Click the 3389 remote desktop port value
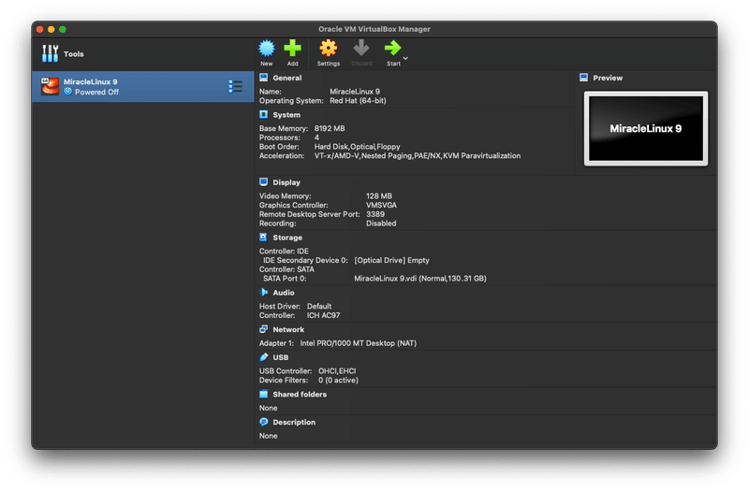 (375, 214)
